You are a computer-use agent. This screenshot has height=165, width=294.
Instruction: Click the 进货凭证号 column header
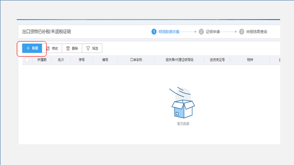tap(217, 60)
